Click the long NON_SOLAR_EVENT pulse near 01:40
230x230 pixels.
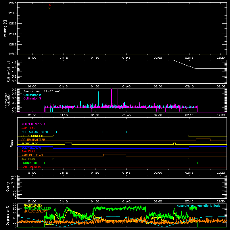(x=115, y=131)
